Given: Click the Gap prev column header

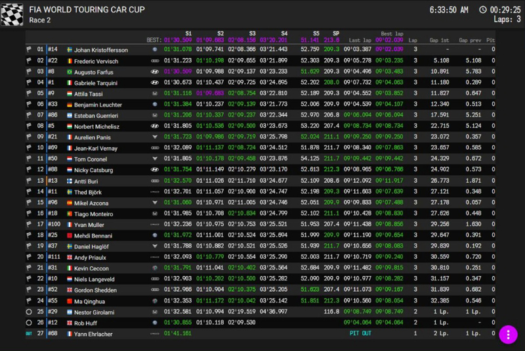Looking at the screenshot, I should pyautogui.click(x=470, y=40).
